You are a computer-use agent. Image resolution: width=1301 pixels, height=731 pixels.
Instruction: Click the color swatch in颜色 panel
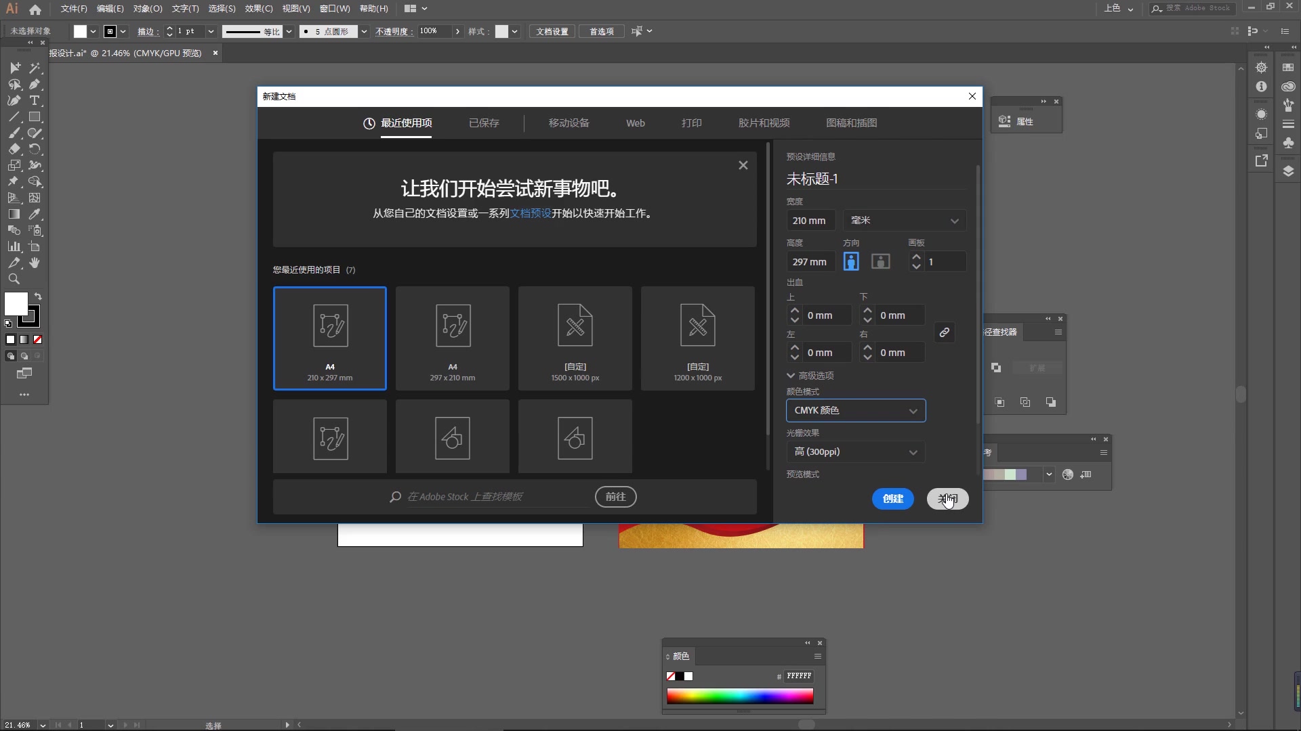[688, 675]
